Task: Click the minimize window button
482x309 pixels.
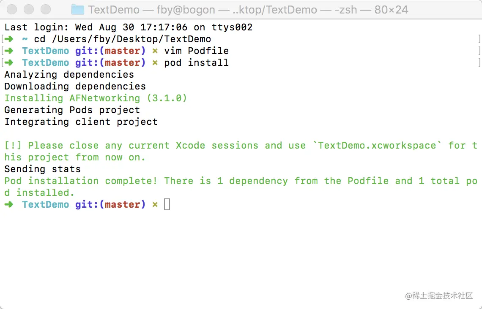Action: tap(29, 10)
